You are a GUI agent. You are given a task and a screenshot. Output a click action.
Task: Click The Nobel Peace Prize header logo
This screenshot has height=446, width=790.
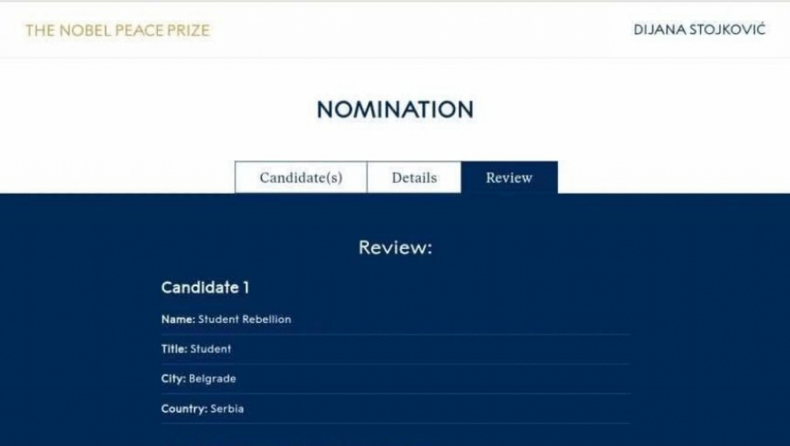[x=117, y=31]
